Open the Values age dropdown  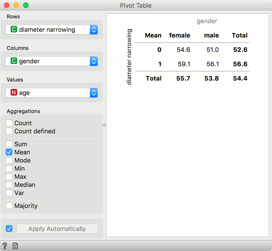coord(52,93)
